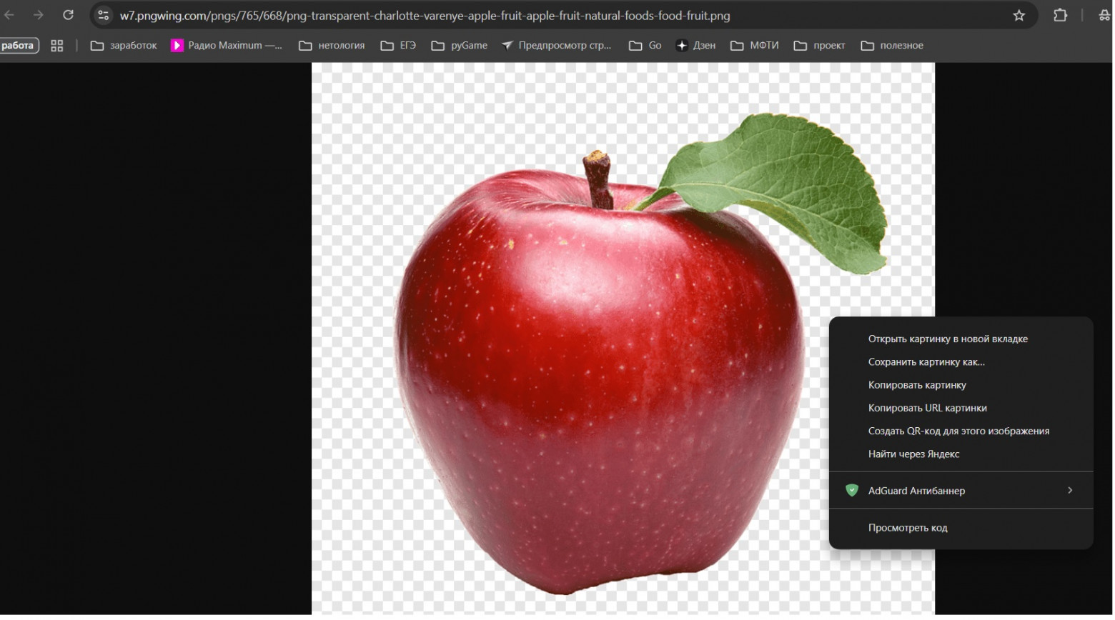
Task: Choose Просмотреть код
Action: [961, 528]
